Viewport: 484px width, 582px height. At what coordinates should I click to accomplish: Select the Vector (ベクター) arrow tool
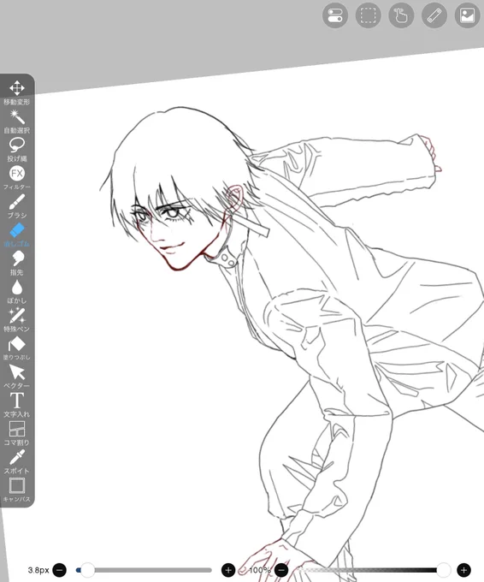coord(17,377)
